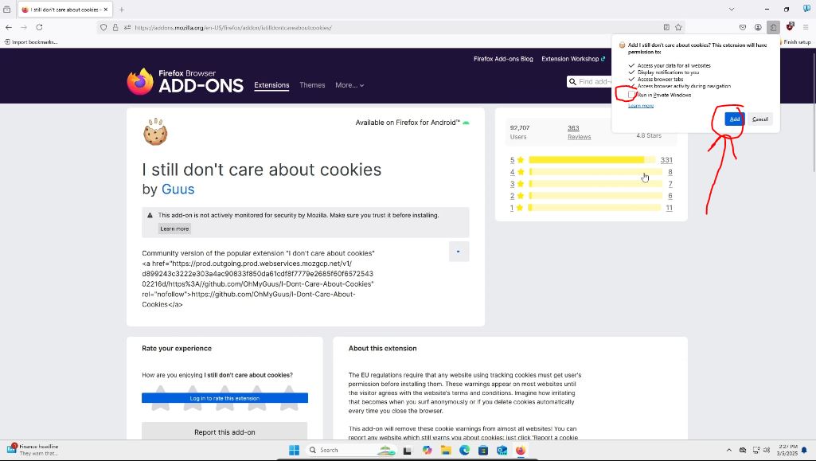Bookmark this page with the star icon
The image size is (816, 461).
coord(678,28)
